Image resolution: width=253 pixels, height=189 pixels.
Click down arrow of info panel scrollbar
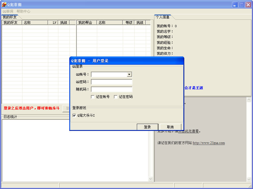249,179
